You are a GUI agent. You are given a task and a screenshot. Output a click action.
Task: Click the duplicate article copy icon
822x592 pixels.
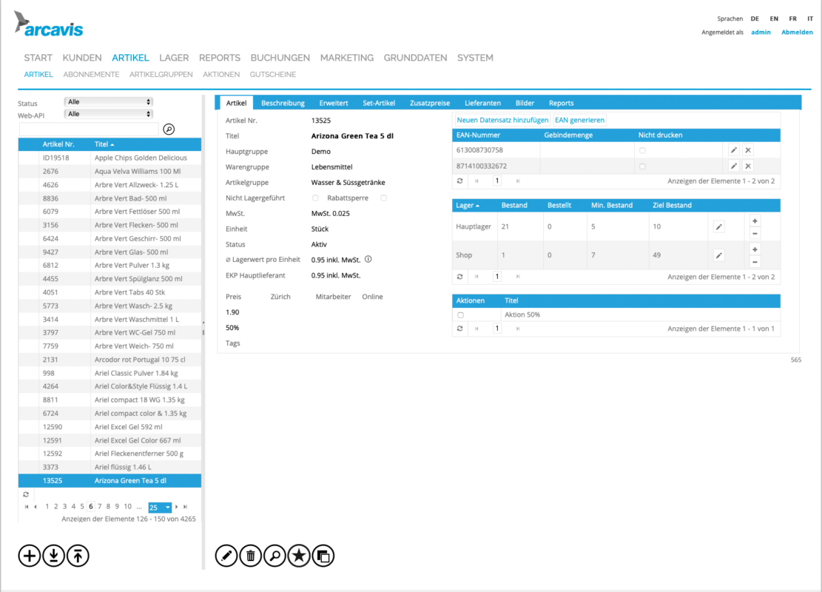coord(323,556)
